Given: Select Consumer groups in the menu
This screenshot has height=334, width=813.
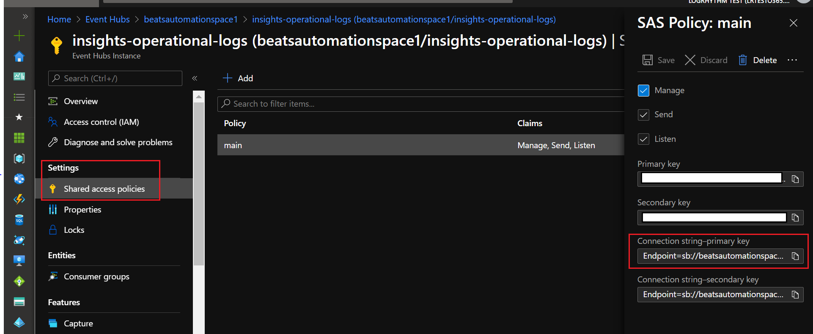Looking at the screenshot, I should pyautogui.click(x=96, y=276).
